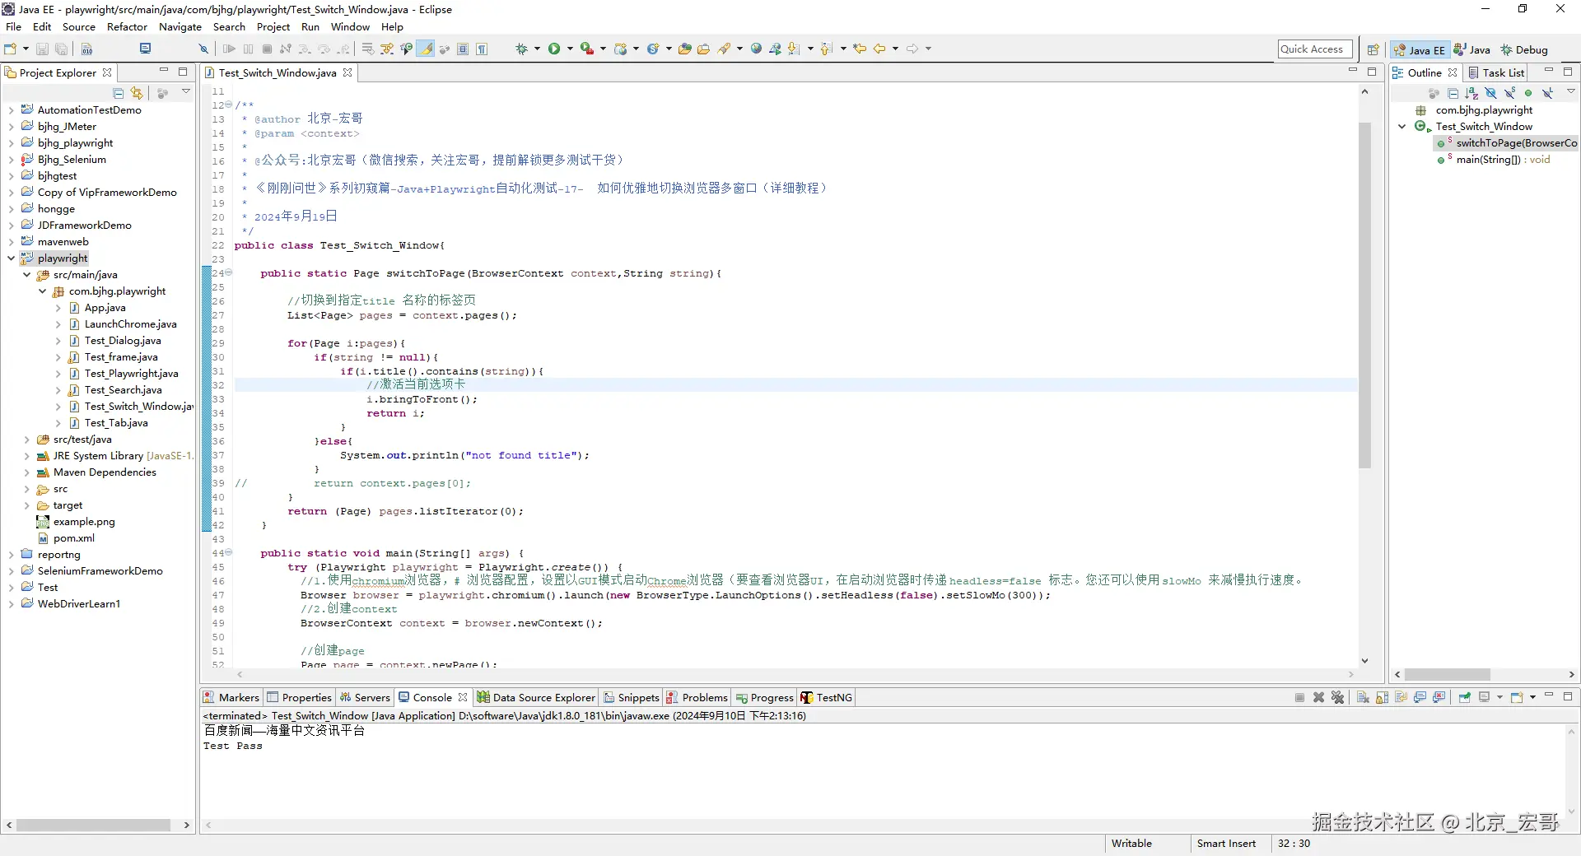Collapse all in Project Explorer

click(119, 93)
